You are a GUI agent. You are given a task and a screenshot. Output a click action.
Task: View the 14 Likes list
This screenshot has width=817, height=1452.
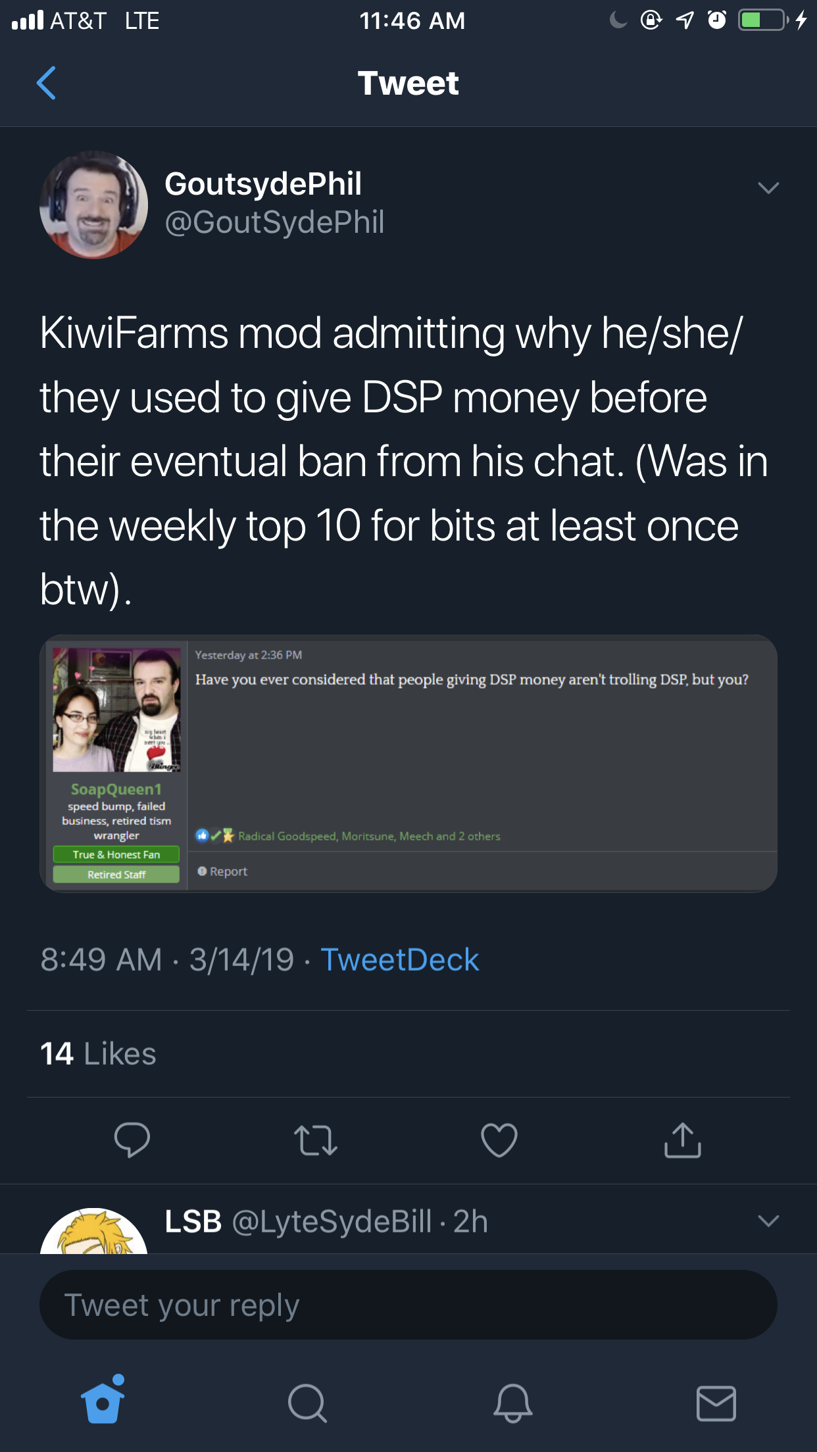point(98,1053)
